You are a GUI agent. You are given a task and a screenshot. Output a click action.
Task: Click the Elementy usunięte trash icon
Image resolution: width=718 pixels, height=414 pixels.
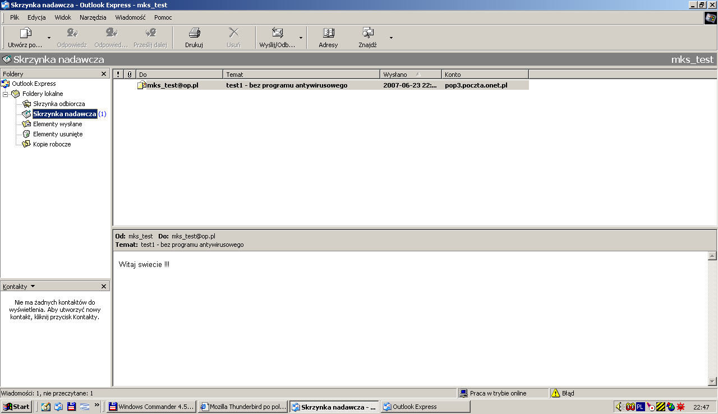[x=26, y=134]
